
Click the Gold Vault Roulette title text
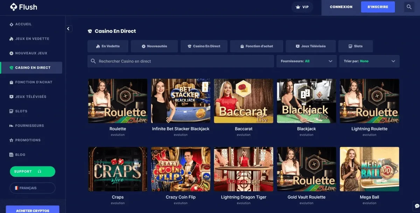(x=307, y=197)
